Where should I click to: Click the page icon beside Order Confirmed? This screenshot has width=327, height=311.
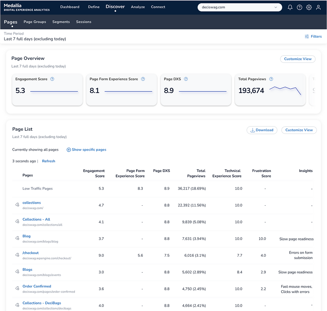click(x=17, y=288)
